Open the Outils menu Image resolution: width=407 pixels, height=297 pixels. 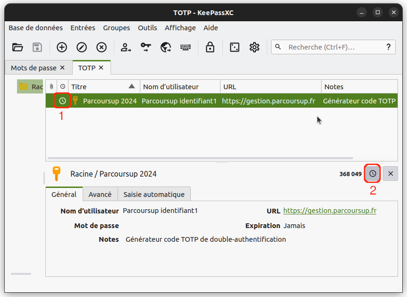click(147, 28)
